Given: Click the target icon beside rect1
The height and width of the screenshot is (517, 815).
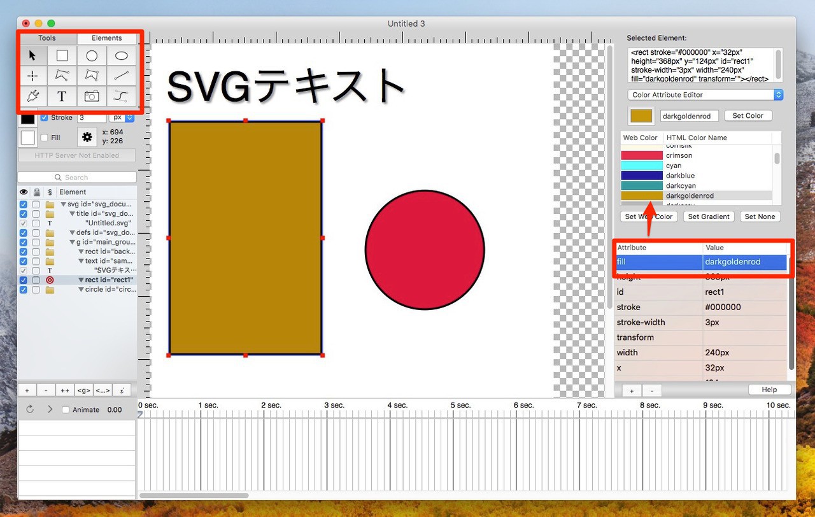Looking at the screenshot, I should (50, 280).
